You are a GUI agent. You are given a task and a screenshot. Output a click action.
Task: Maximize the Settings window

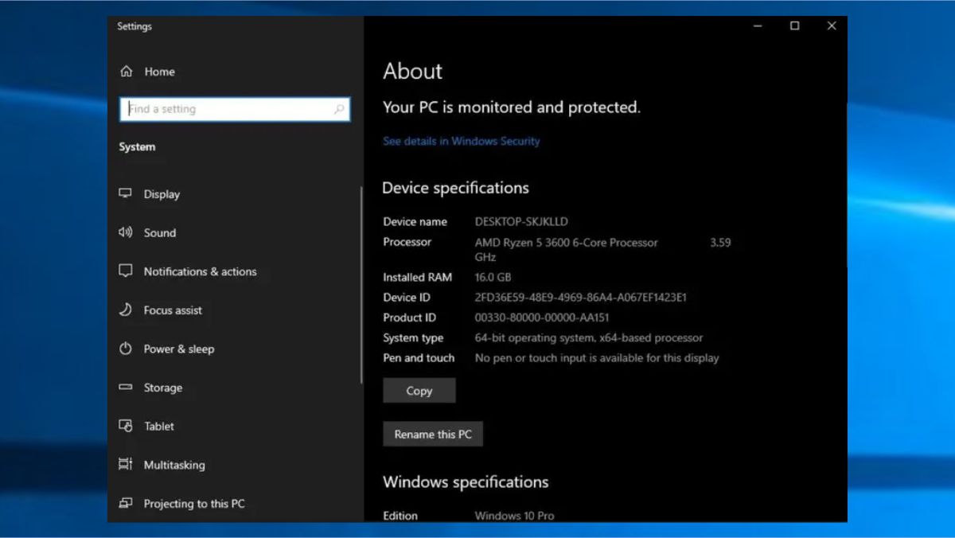click(794, 25)
